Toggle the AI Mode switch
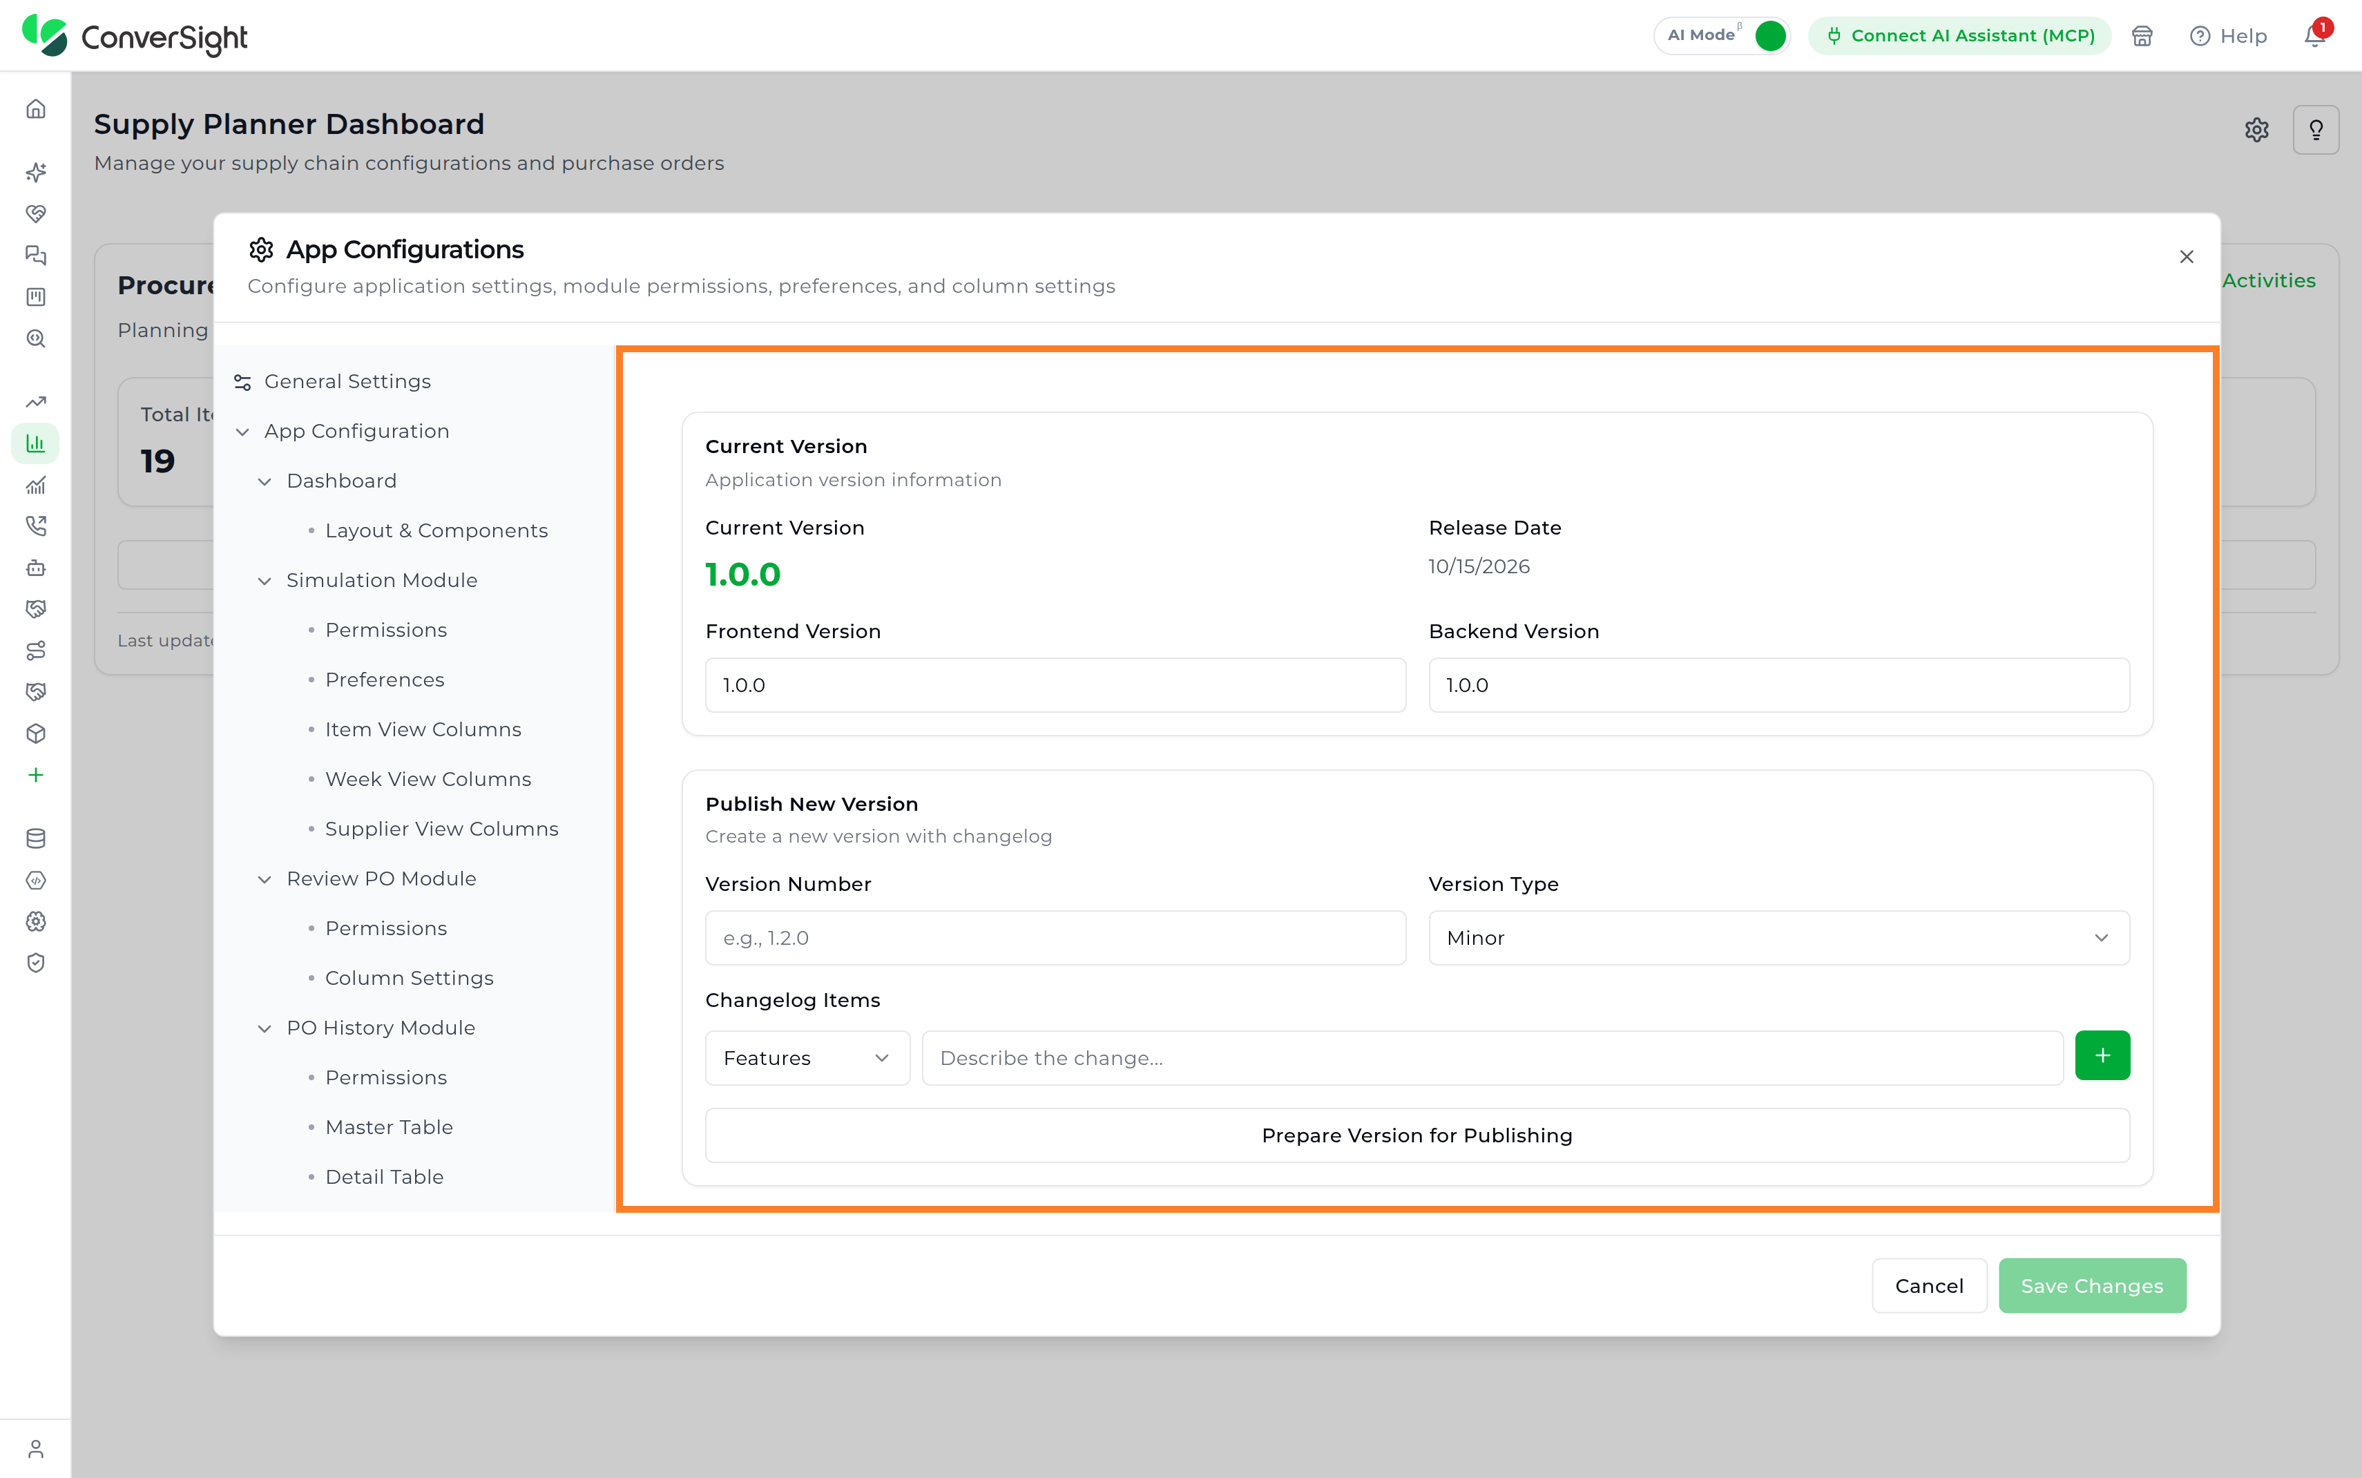Viewport: 2362px width, 1478px height. tap(1770, 35)
